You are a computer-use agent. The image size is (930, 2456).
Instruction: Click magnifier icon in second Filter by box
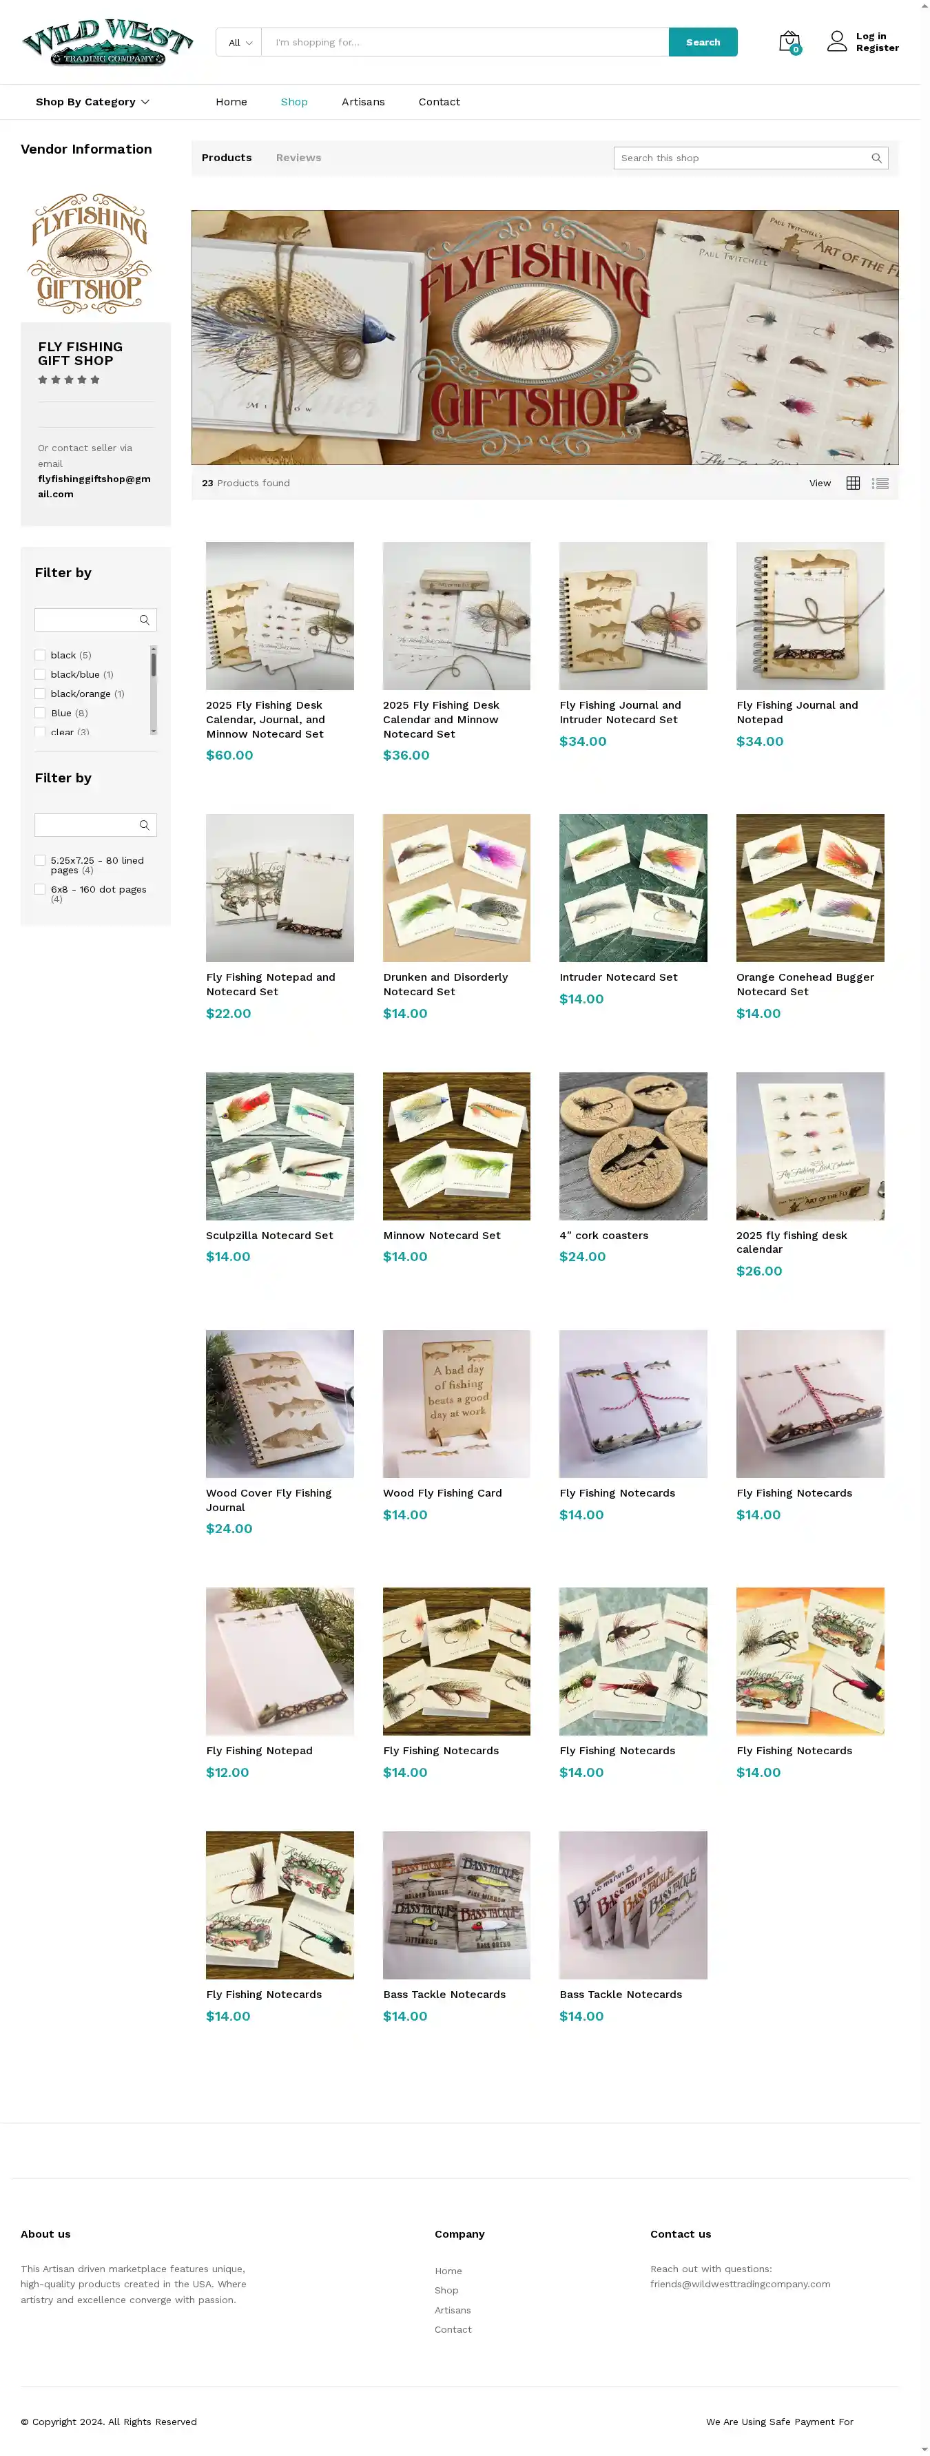coord(144,824)
